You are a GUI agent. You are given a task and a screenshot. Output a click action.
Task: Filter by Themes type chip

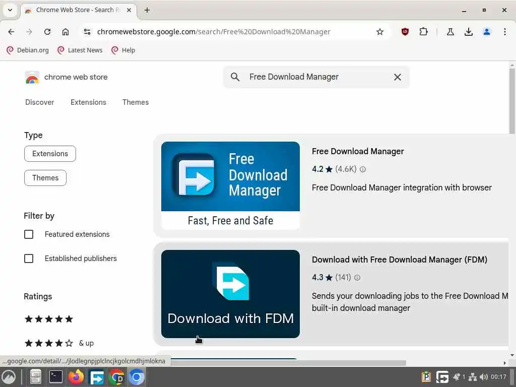(45, 178)
